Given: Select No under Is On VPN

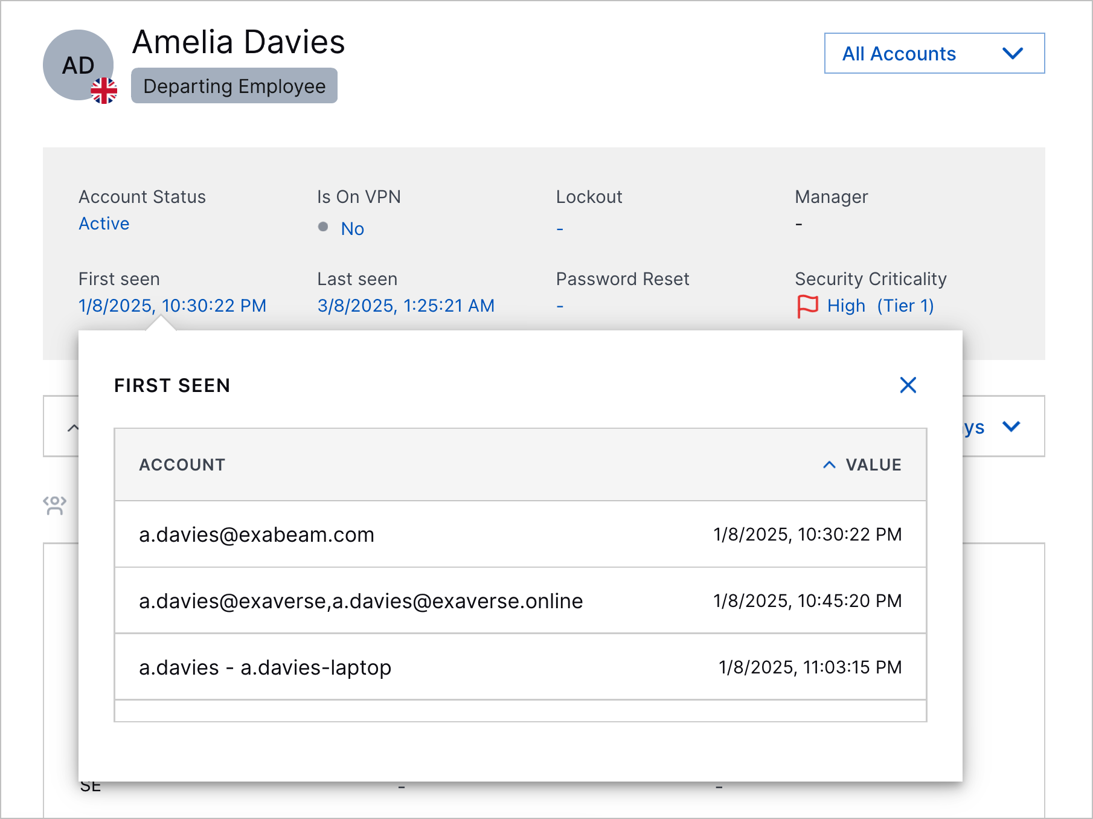Looking at the screenshot, I should tap(352, 228).
